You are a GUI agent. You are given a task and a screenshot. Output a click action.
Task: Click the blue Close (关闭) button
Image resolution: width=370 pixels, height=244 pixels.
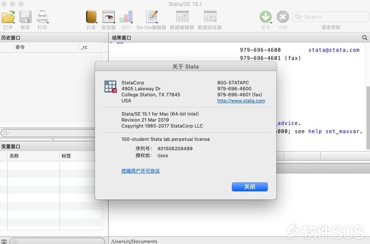250,187
